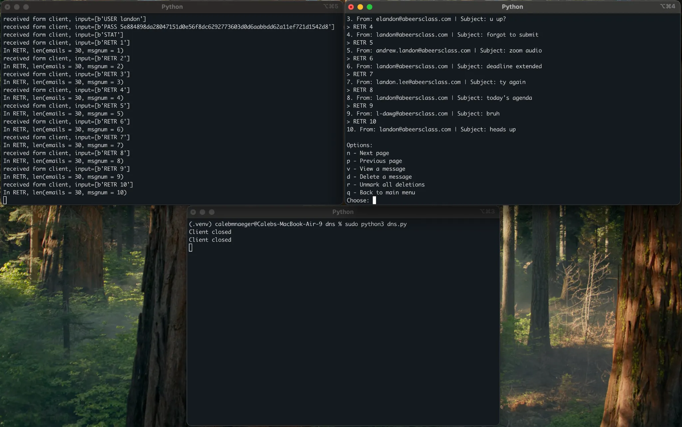Click the '> RETR 4' command line in client
682x427 pixels.
click(x=360, y=27)
